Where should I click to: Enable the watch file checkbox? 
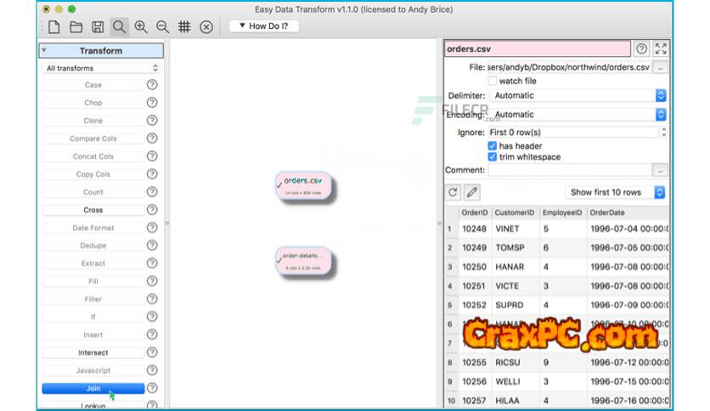[493, 81]
